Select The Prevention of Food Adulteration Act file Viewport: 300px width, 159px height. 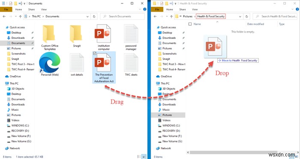point(104,68)
